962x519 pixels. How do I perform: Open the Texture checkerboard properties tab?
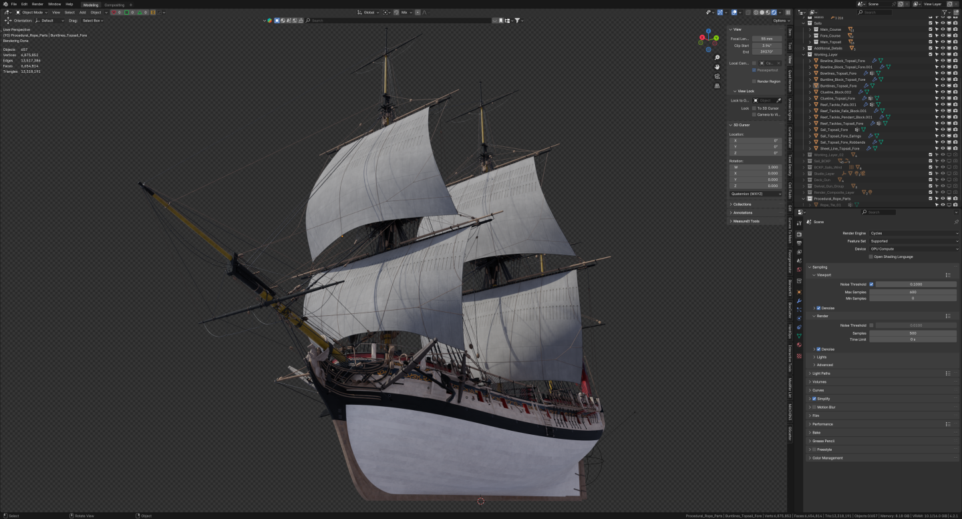pos(799,355)
